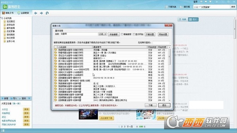
Task: Select 武侠仙侠 category in novel list
Action: pyautogui.click(x=11, y=25)
